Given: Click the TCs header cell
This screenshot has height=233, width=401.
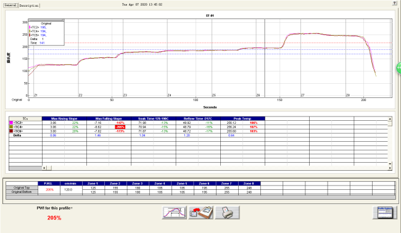Looking at the screenshot, I should click(25, 118).
